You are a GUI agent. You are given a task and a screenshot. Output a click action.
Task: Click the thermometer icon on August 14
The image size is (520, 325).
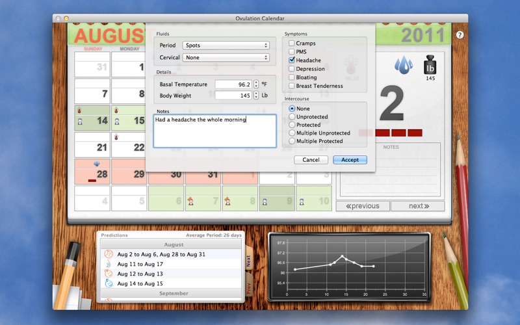pos(79,110)
